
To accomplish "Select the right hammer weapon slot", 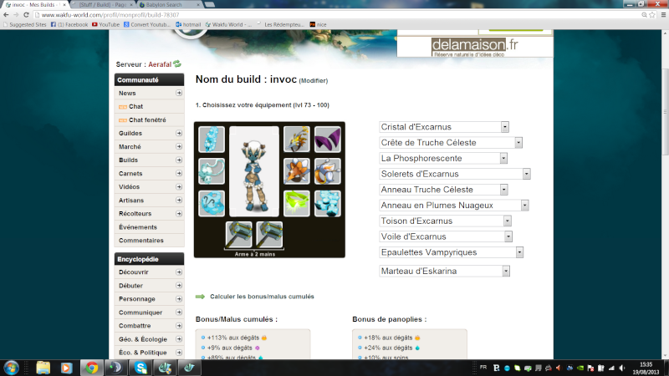I will coord(269,234).
